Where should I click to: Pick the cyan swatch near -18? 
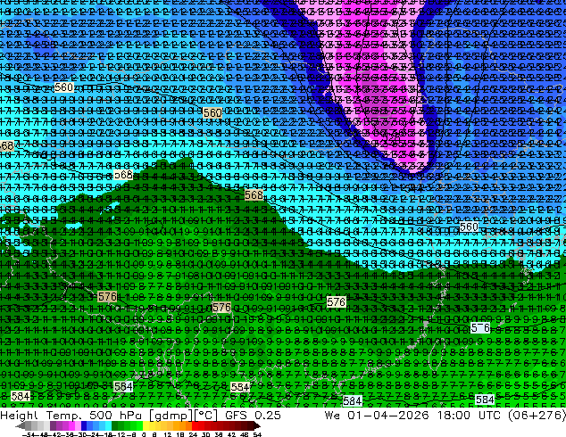(109, 425)
